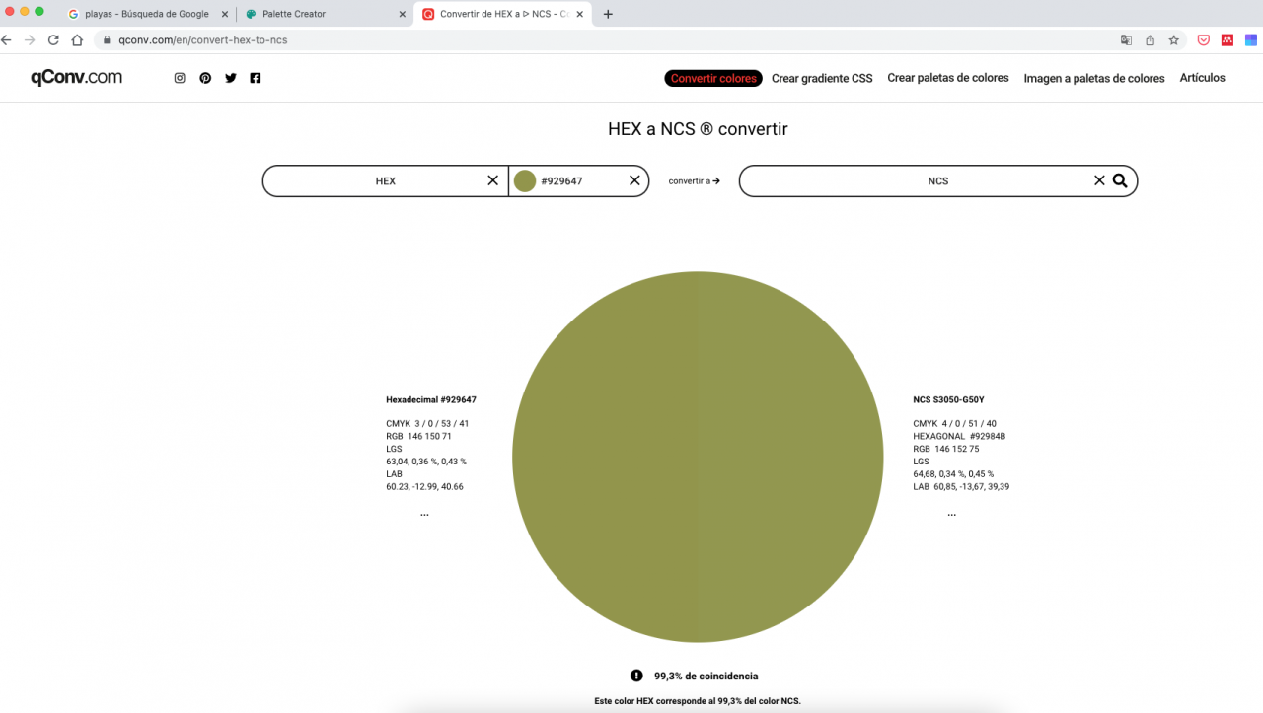Reload the page with browser refresh icon
The height and width of the screenshot is (713, 1263).
point(53,40)
